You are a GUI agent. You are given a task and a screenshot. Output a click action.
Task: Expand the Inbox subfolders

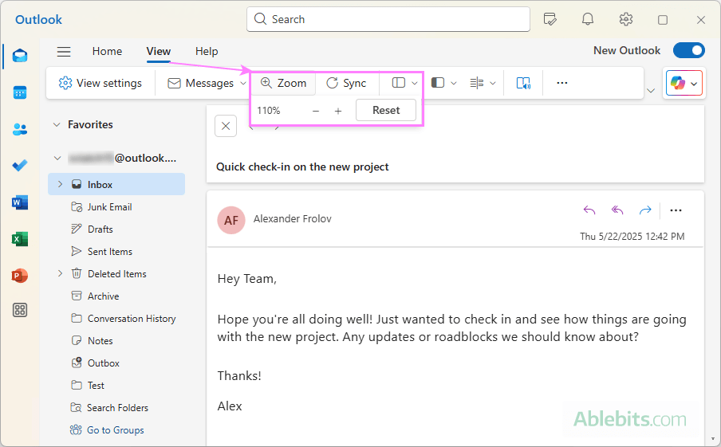(x=60, y=184)
